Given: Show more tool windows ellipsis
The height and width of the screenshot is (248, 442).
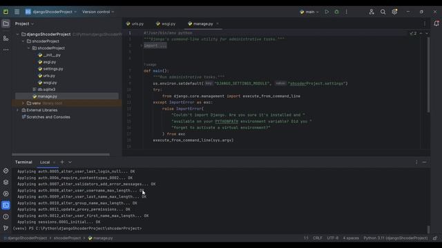Looking at the screenshot, I should pos(6,50).
